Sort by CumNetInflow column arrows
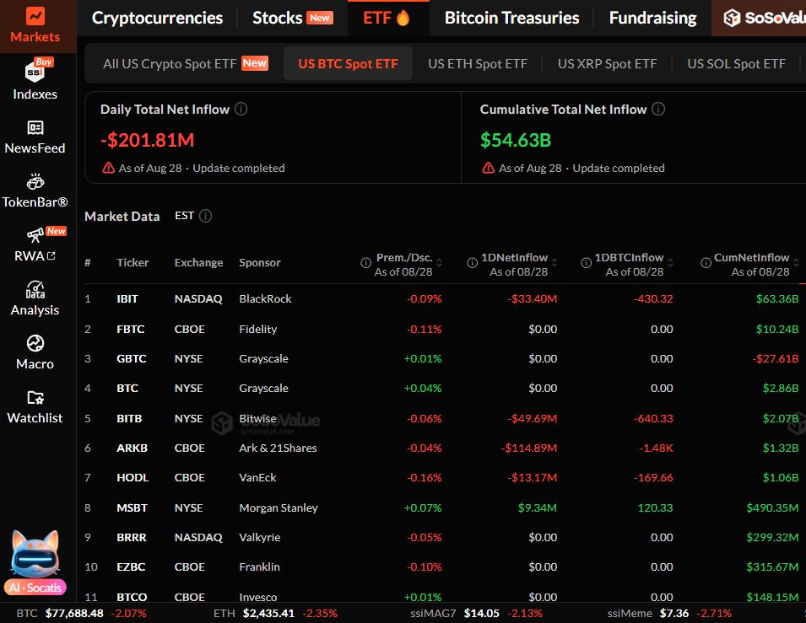This screenshot has width=806, height=623. click(x=796, y=262)
